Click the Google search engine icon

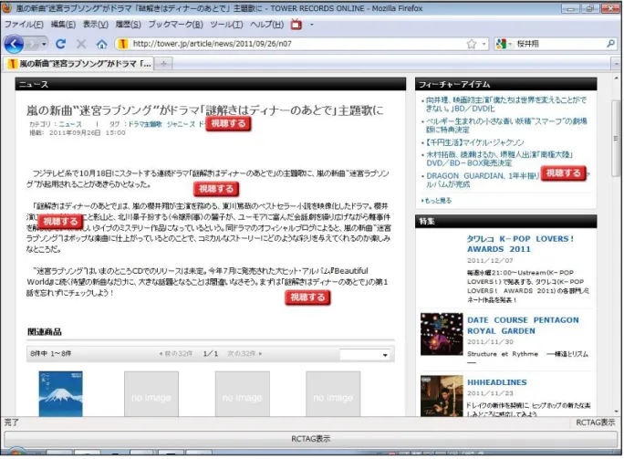pos(501,44)
